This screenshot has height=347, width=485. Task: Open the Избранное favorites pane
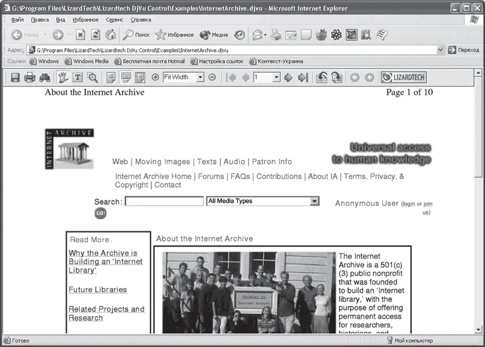click(x=175, y=35)
